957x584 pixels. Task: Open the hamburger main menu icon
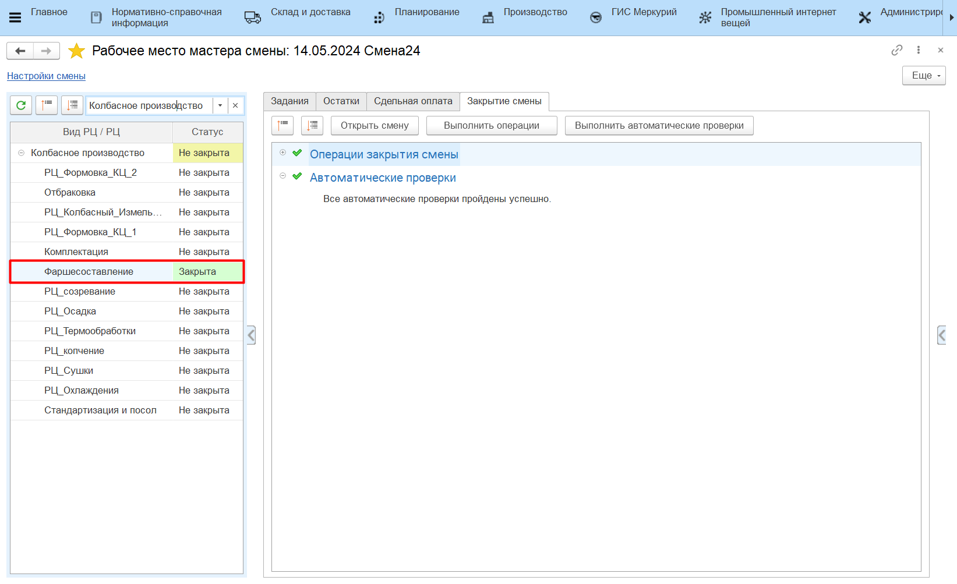tap(15, 17)
